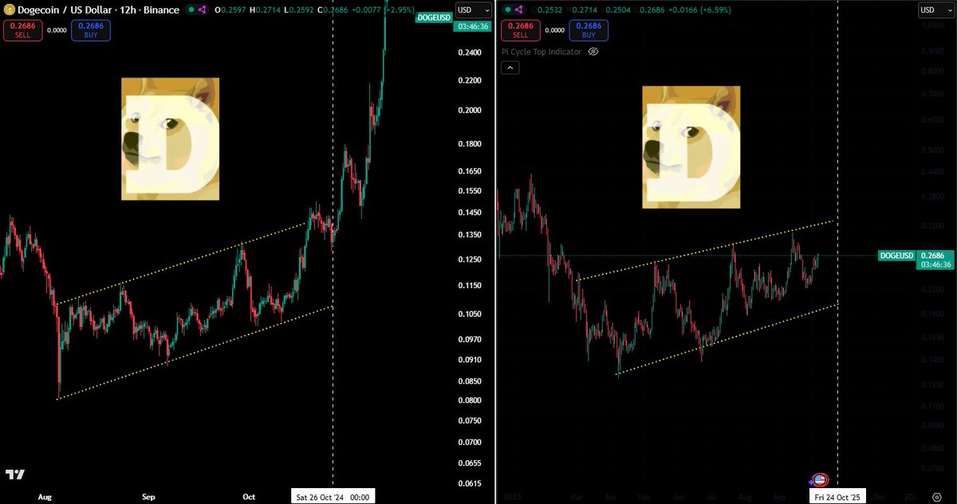The width and height of the screenshot is (957, 504).
Task: Click the right chart DOGEUSD price label
Action: tap(896, 256)
